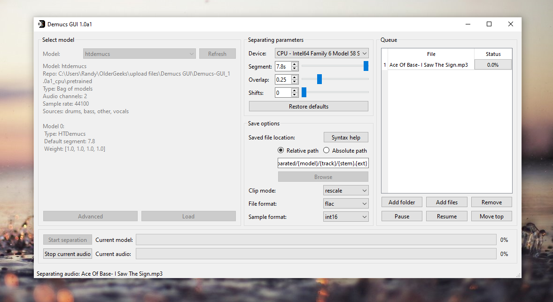Click the Overlap value field showing 0.25

click(x=283, y=80)
